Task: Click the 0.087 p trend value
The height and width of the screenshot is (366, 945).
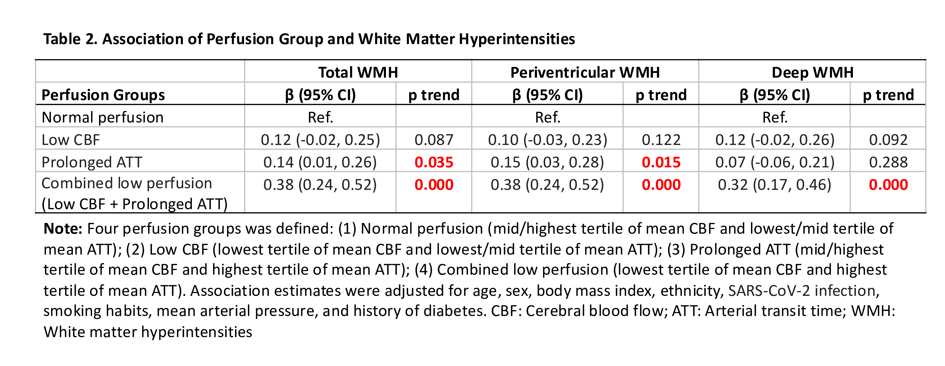Action: (434, 140)
